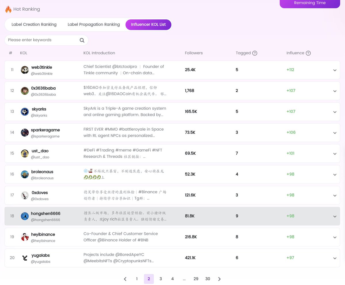Viewport: 345px width, 285px height.
Task: Go to previous page arrow
Action: point(125,279)
